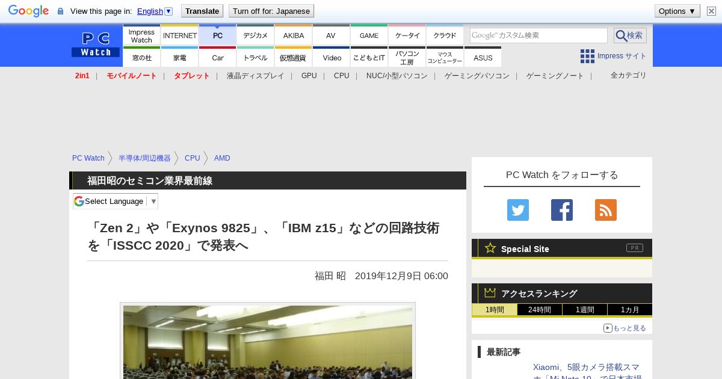Image resolution: width=722 pixels, height=379 pixels.
Task: Open the Impress Watch tab
Action: coord(141,35)
